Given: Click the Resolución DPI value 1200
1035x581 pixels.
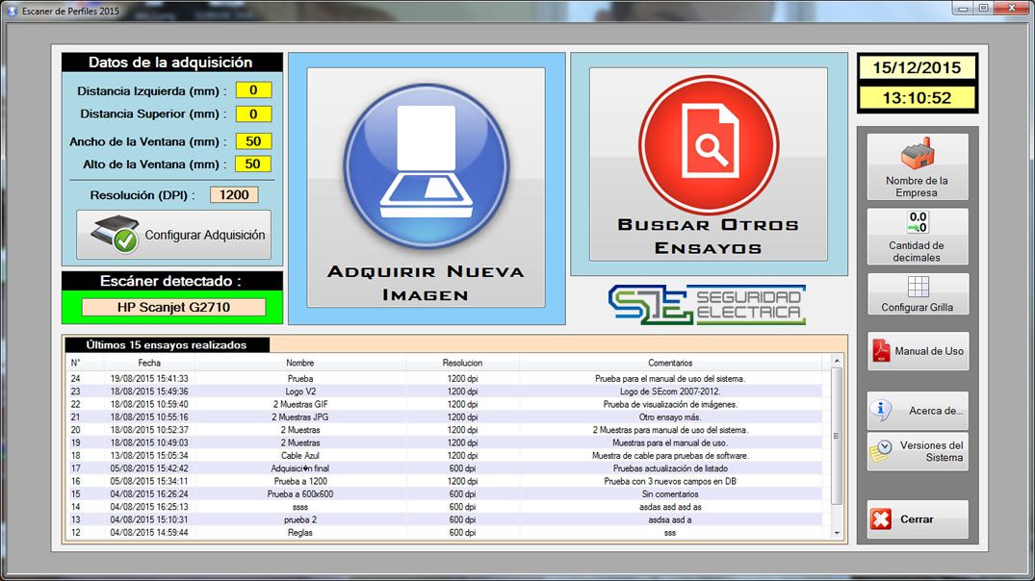Looking at the screenshot, I should 234,194.
